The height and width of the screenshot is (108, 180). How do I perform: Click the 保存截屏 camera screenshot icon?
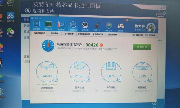point(147,35)
